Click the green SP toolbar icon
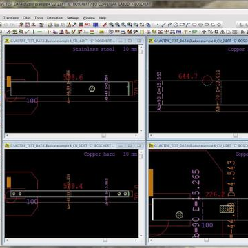Screen dimensions: 248x248 (194, 32)
